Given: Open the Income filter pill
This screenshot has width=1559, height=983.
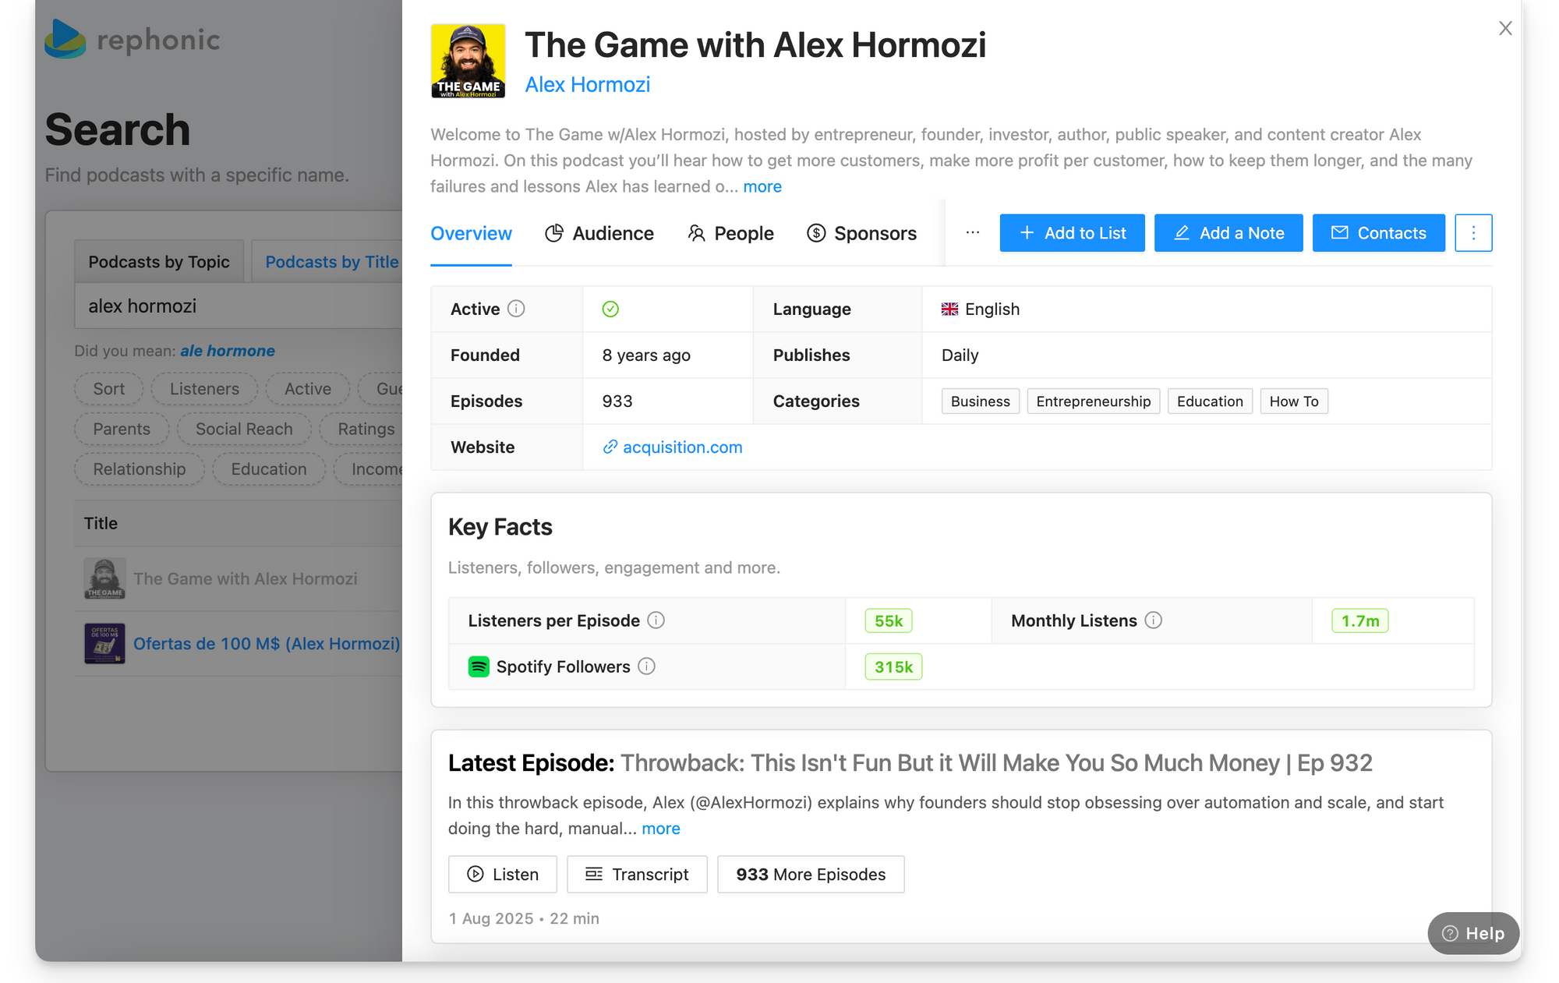Looking at the screenshot, I should 369,469.
